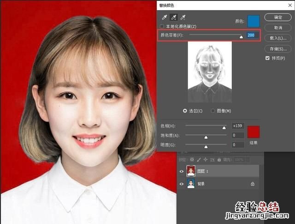
Task: Select the 背景 layer name
Action: 201,184
